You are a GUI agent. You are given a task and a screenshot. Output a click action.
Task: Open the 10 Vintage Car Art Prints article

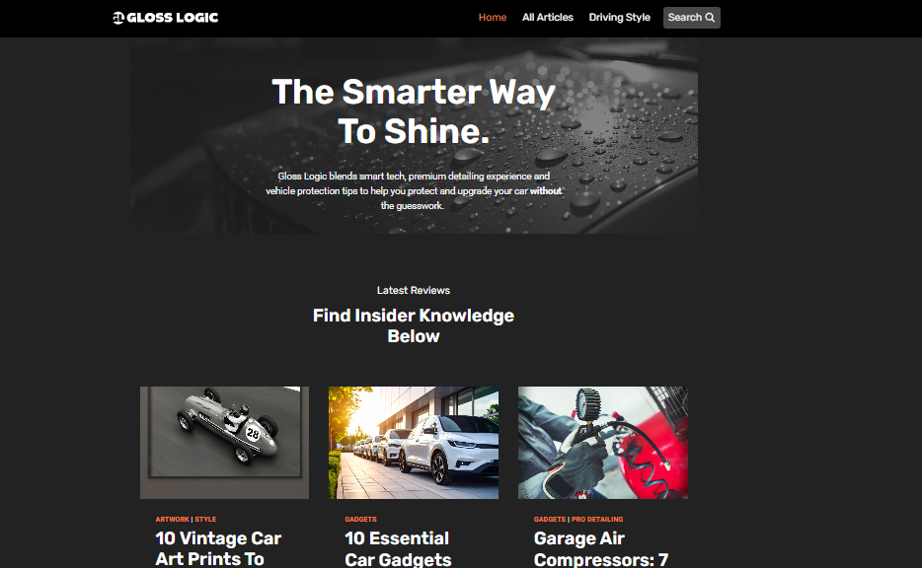tap(218, 548)
